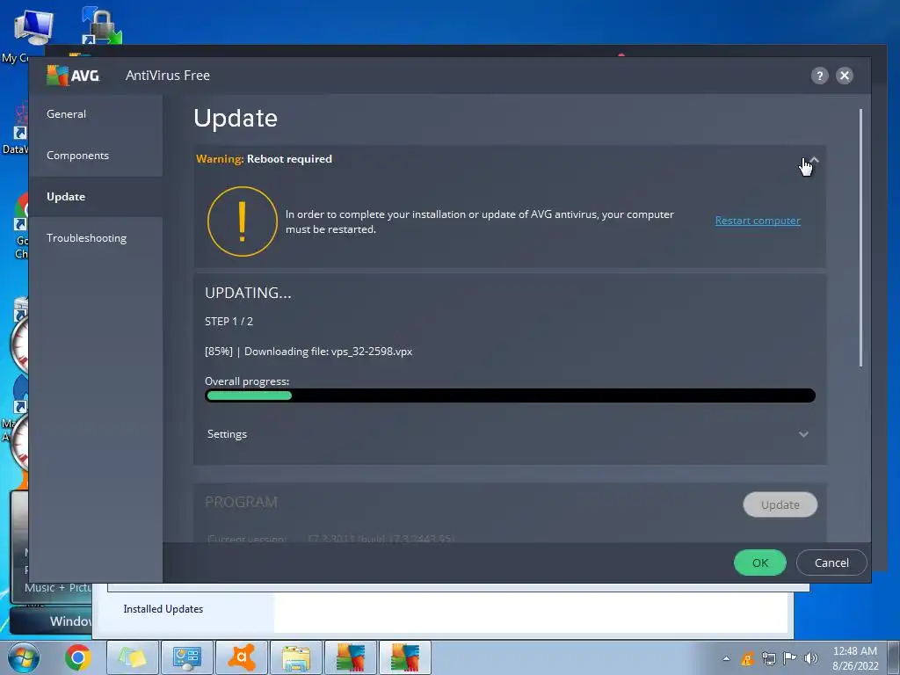Open the network tray icon
Image resolution: width=900 pixels, height=675 pixels.
coord(768,658)
